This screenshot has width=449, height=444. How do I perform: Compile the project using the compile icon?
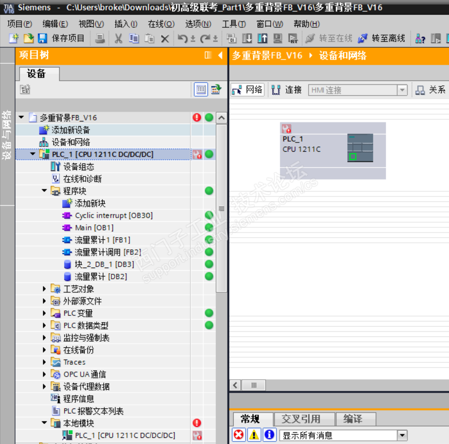pos(231,39)
